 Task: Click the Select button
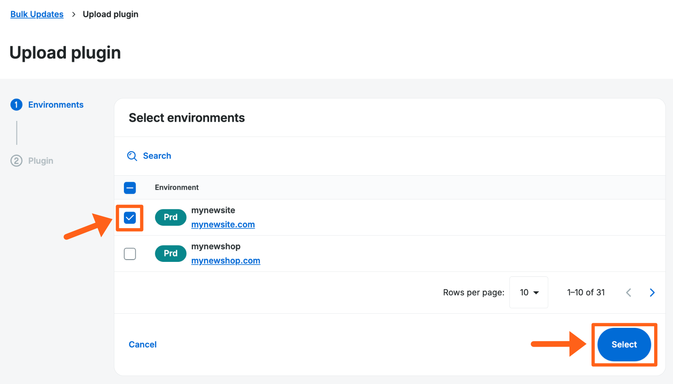(624, 344)
